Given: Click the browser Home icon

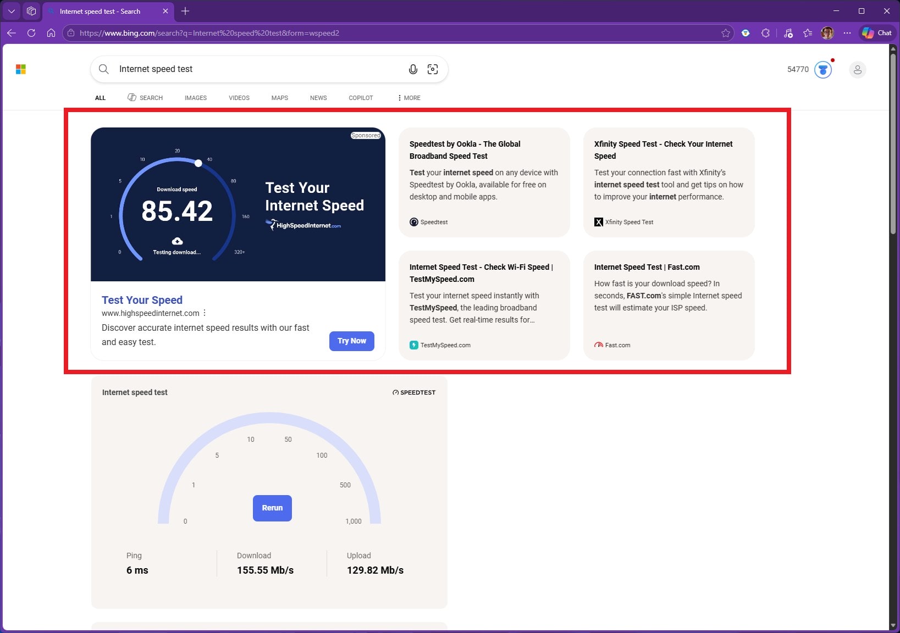Looking at the screenshot, I should [51, 33].
